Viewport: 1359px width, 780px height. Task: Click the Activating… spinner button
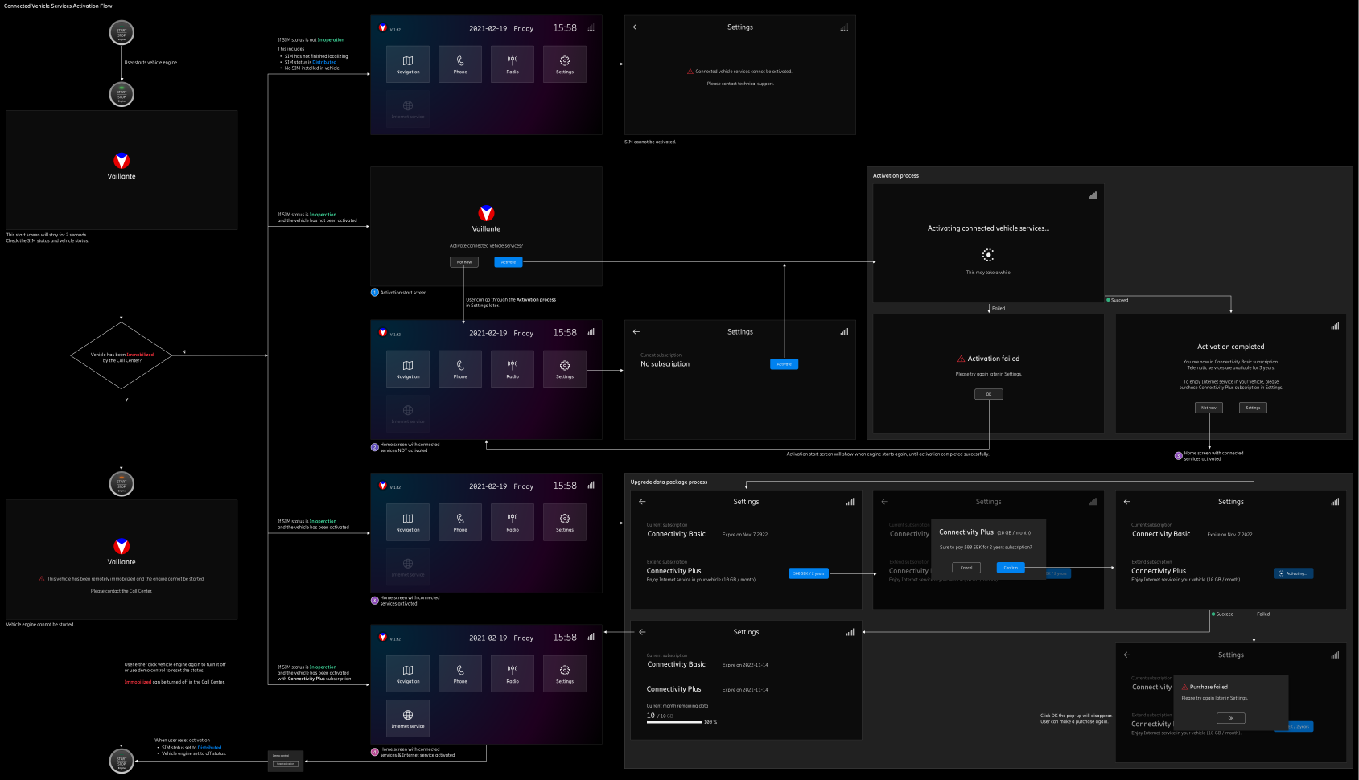[1293, 573]
